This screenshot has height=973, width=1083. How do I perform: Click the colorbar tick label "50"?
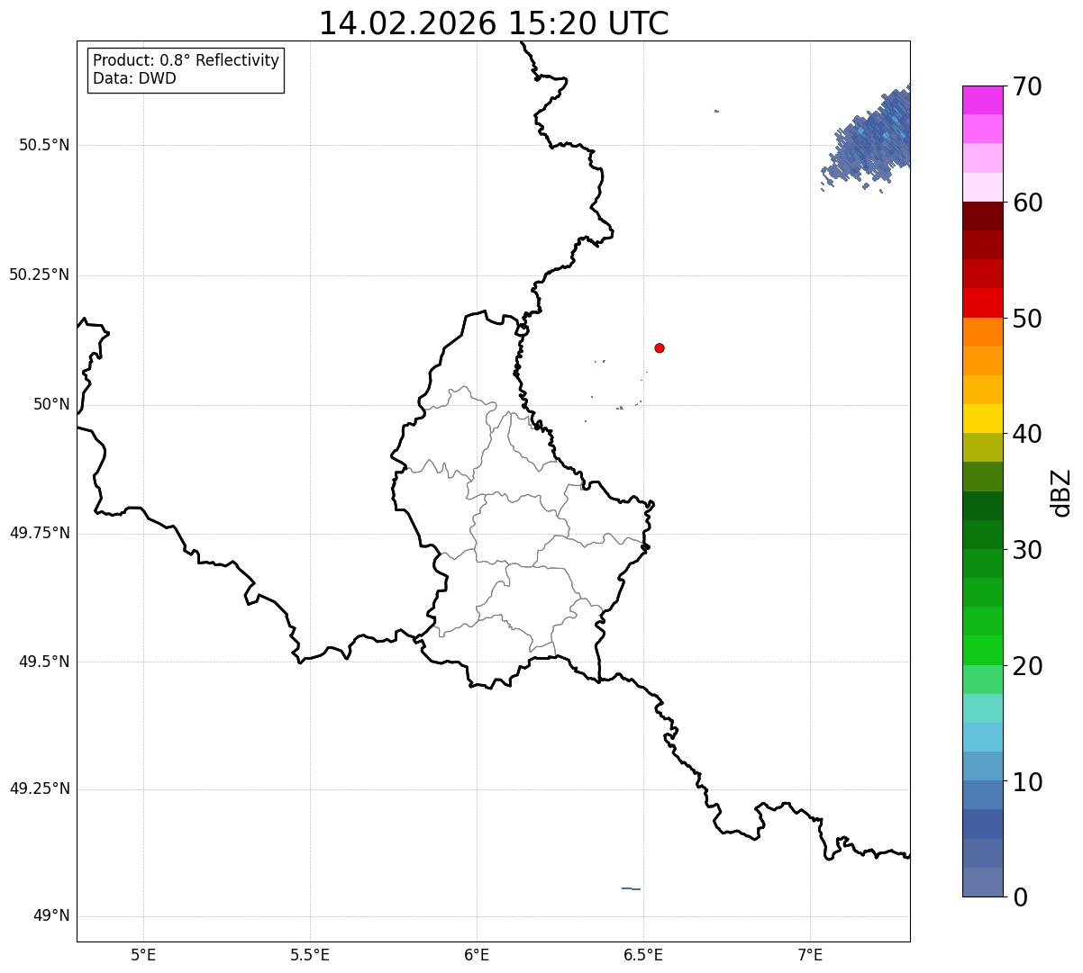1027,320
